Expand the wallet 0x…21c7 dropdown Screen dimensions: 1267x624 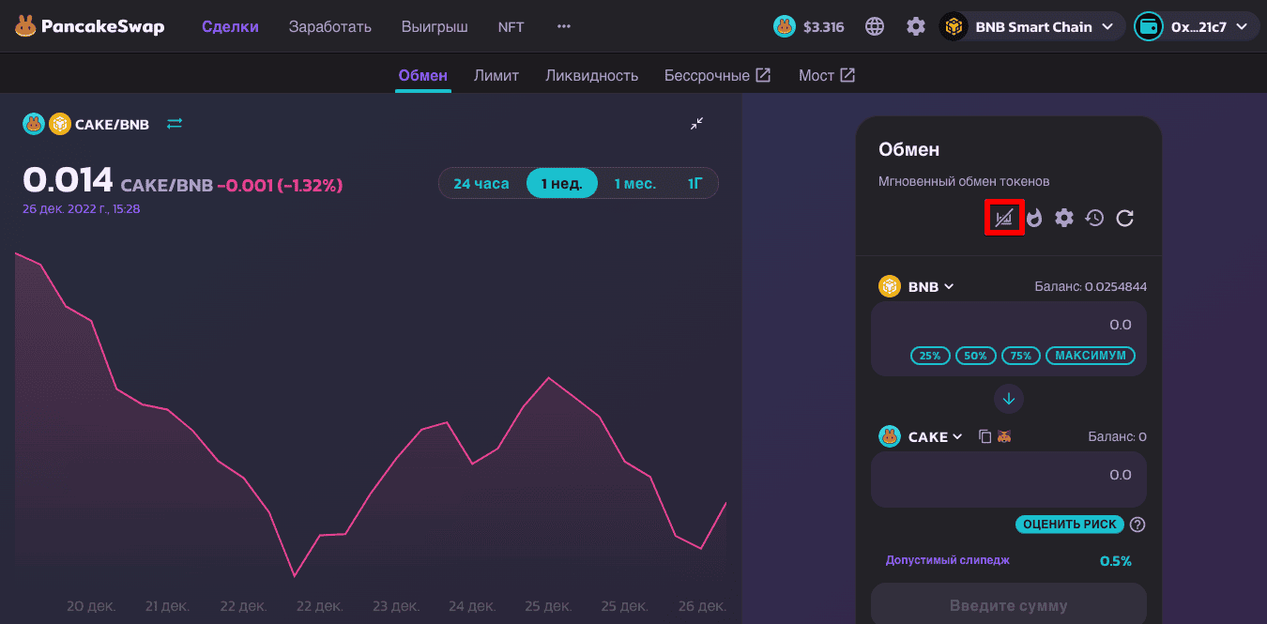1196,26
